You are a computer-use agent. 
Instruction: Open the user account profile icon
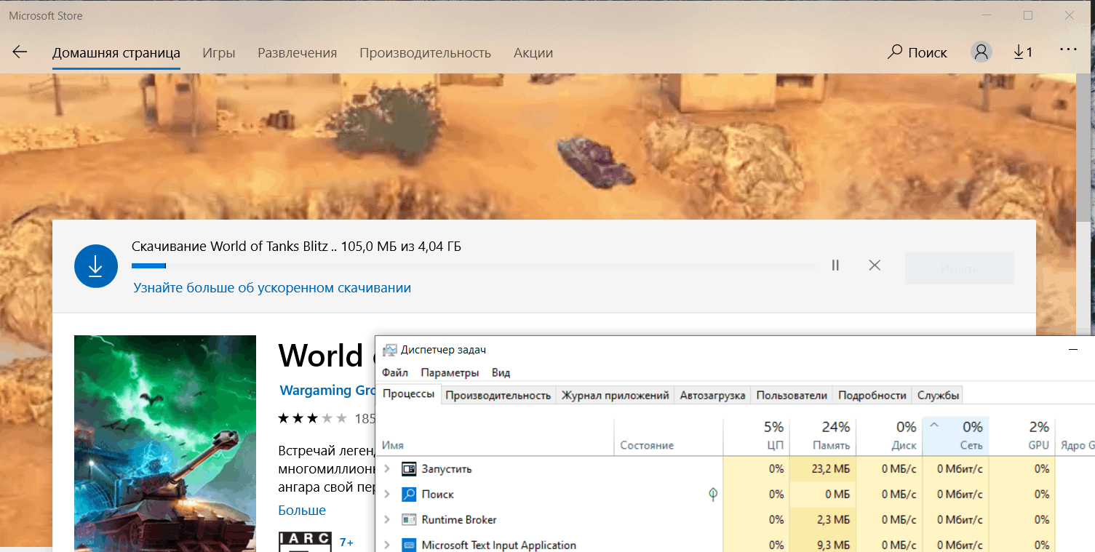981,52
